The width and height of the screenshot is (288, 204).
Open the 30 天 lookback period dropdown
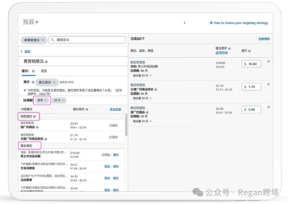(59, 100)
